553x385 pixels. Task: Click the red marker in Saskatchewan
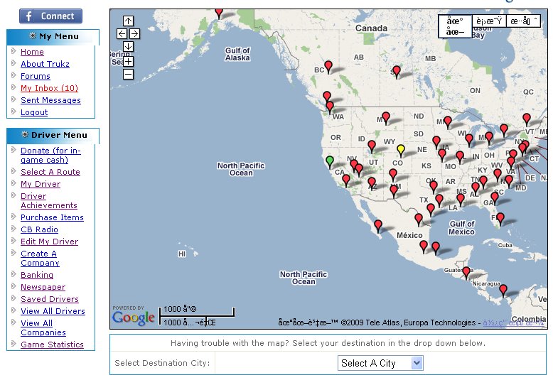tap(397, 72)
